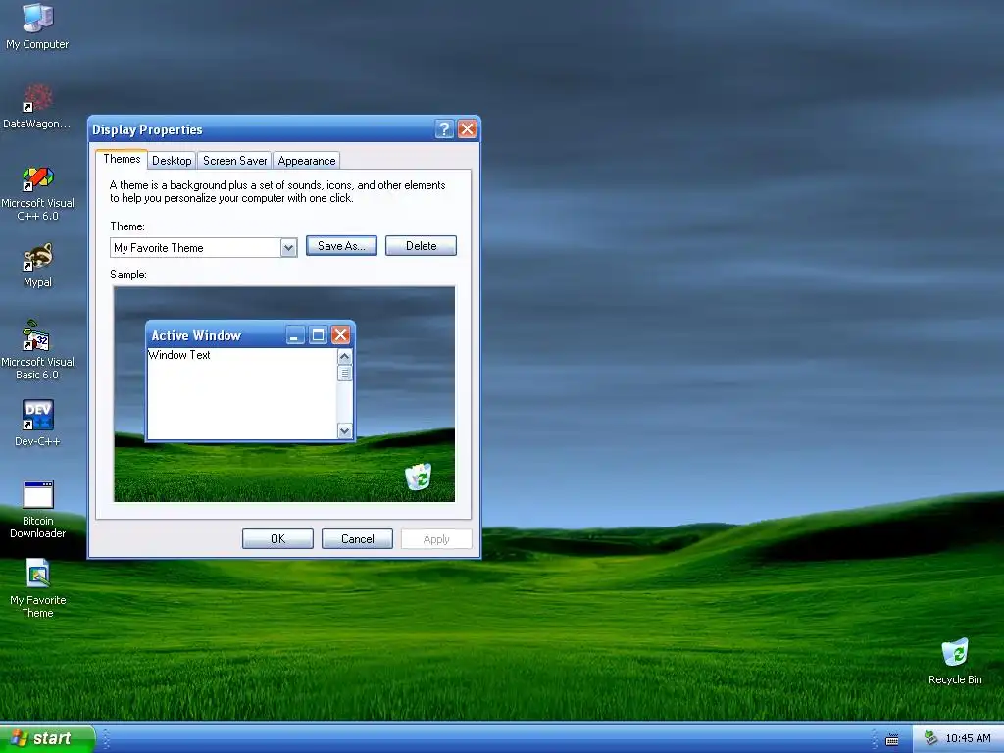The image size is (1004, 753).
Task: Select the Microsoft Visual Basic 6.0 shortcut
Action: pyautogui.click(x=37, y=351)
